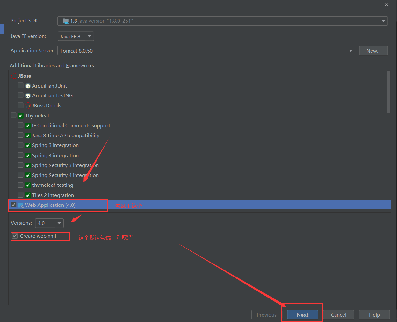
Task: Click the Spring 3 integration leaf icon
Action: tap(28, 145)
